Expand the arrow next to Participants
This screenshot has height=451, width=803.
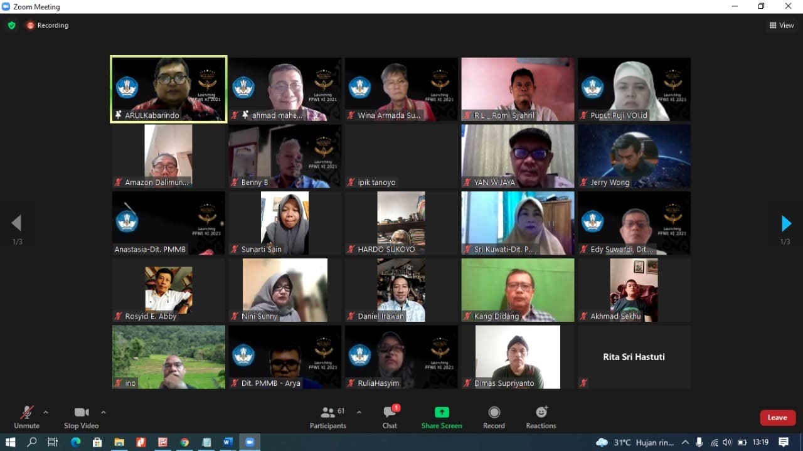[x=359, y=412]
